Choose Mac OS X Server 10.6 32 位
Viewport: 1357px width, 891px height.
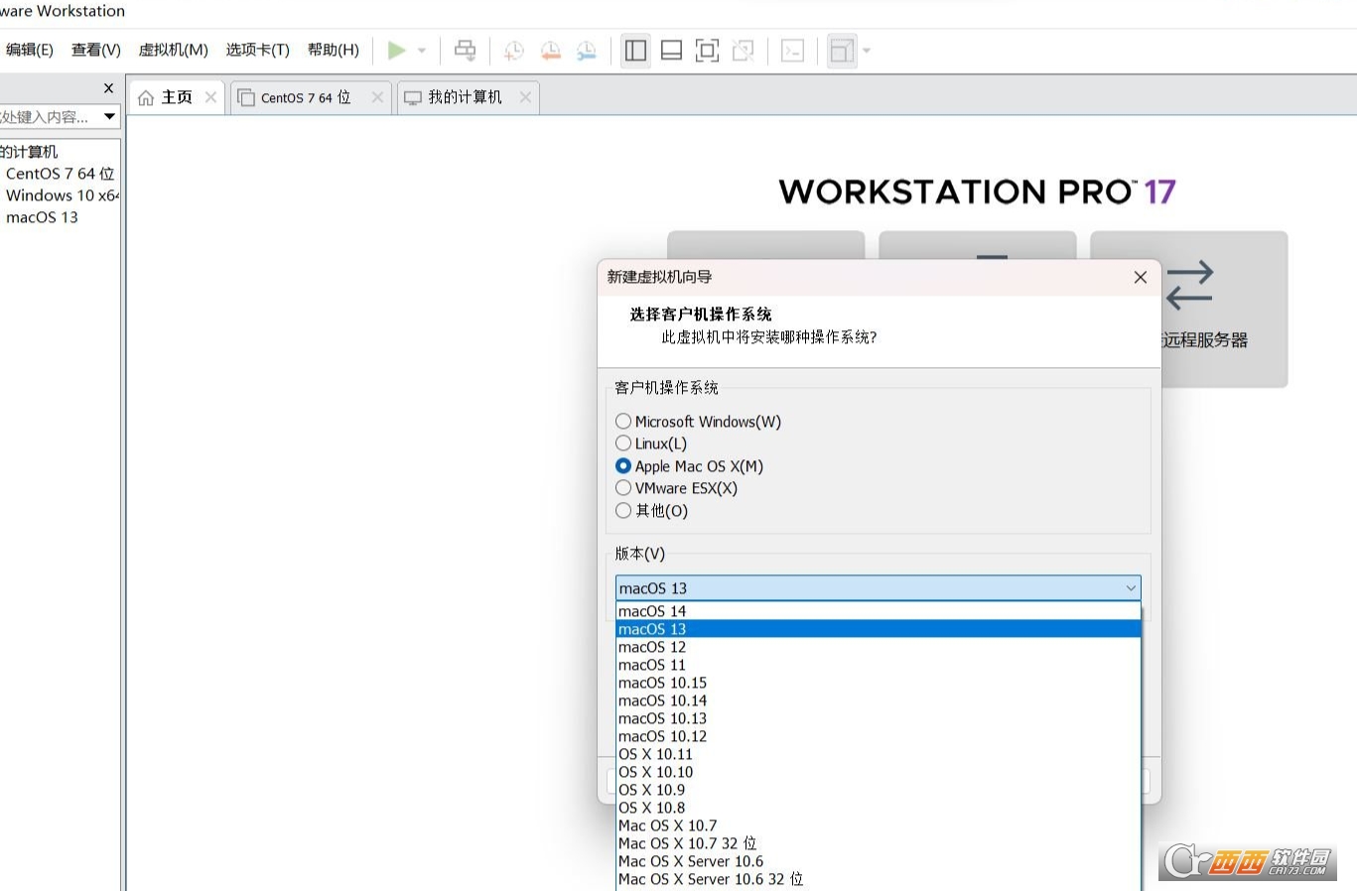[878, 879]
